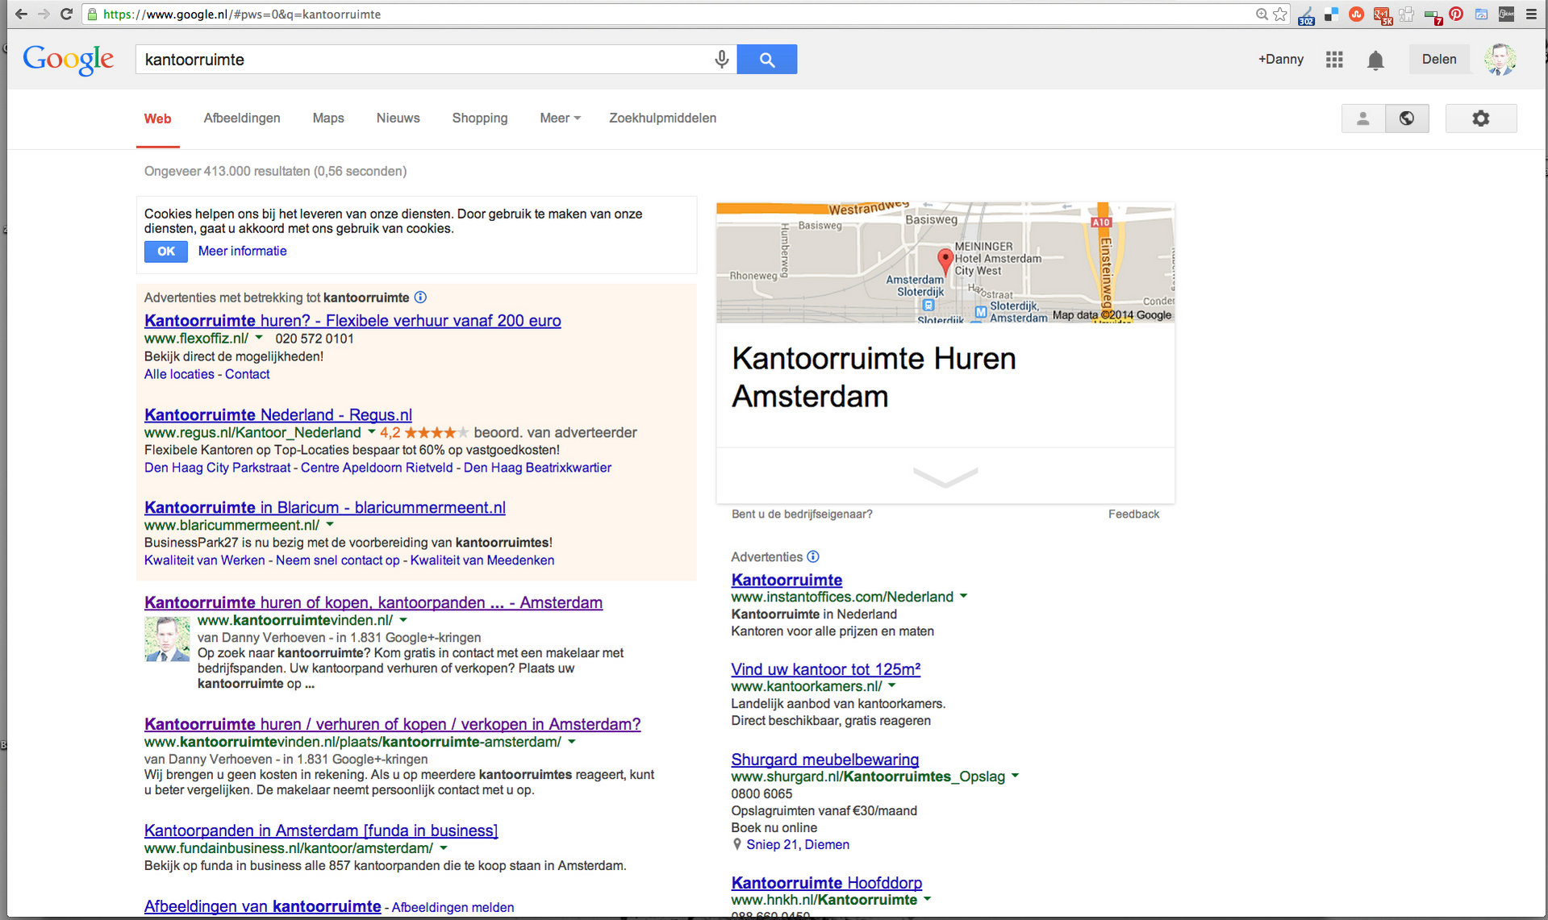Click the info icon beside Advertenties met betrekking
Screen dimensions: 1548x920
pos(420,298)
